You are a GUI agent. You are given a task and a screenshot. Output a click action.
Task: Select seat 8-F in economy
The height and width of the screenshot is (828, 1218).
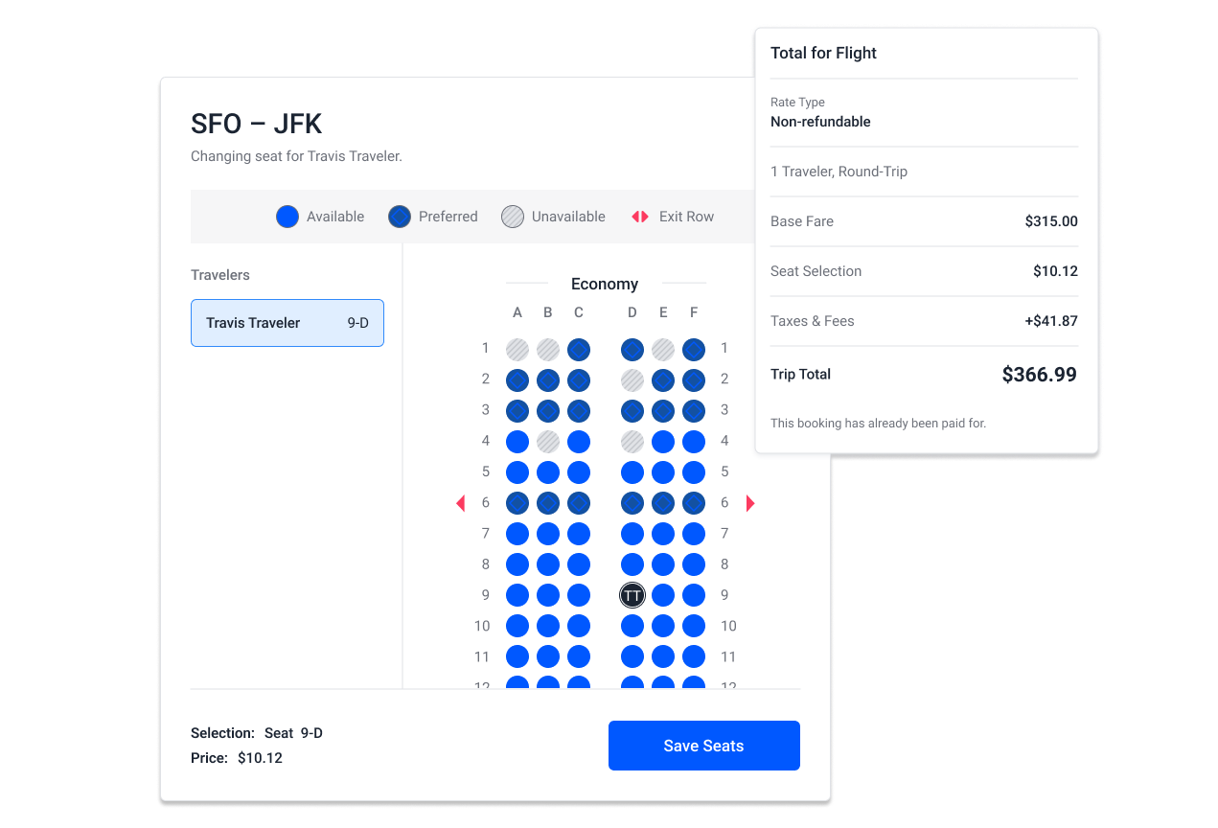[694, 564]
